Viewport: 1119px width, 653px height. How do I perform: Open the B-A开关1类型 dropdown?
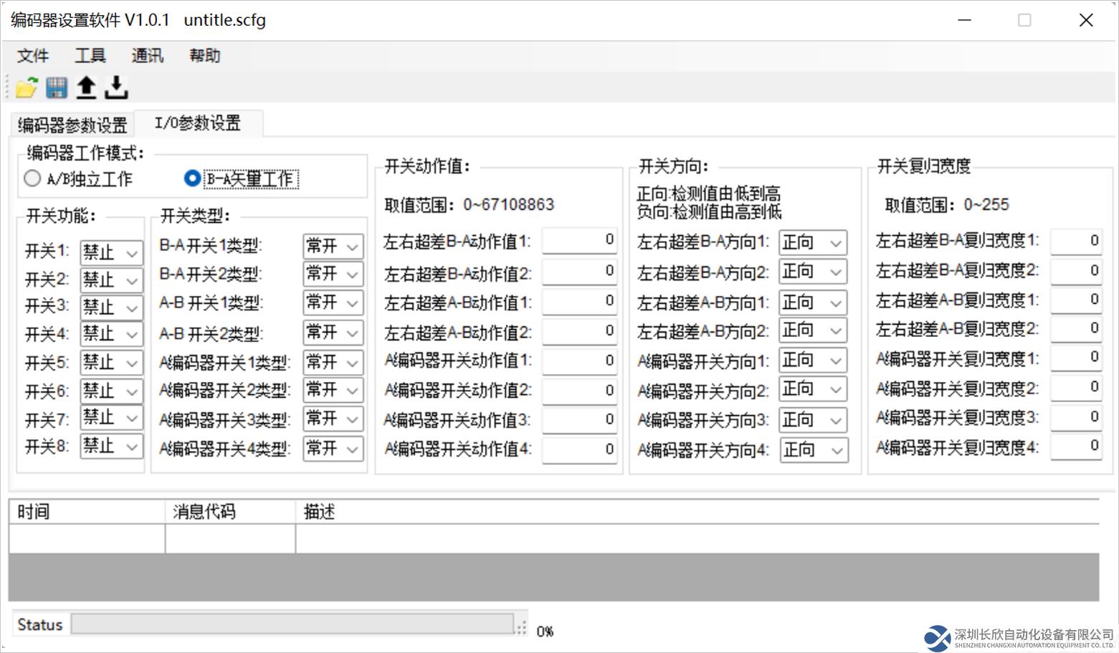[x=333, y=247]
